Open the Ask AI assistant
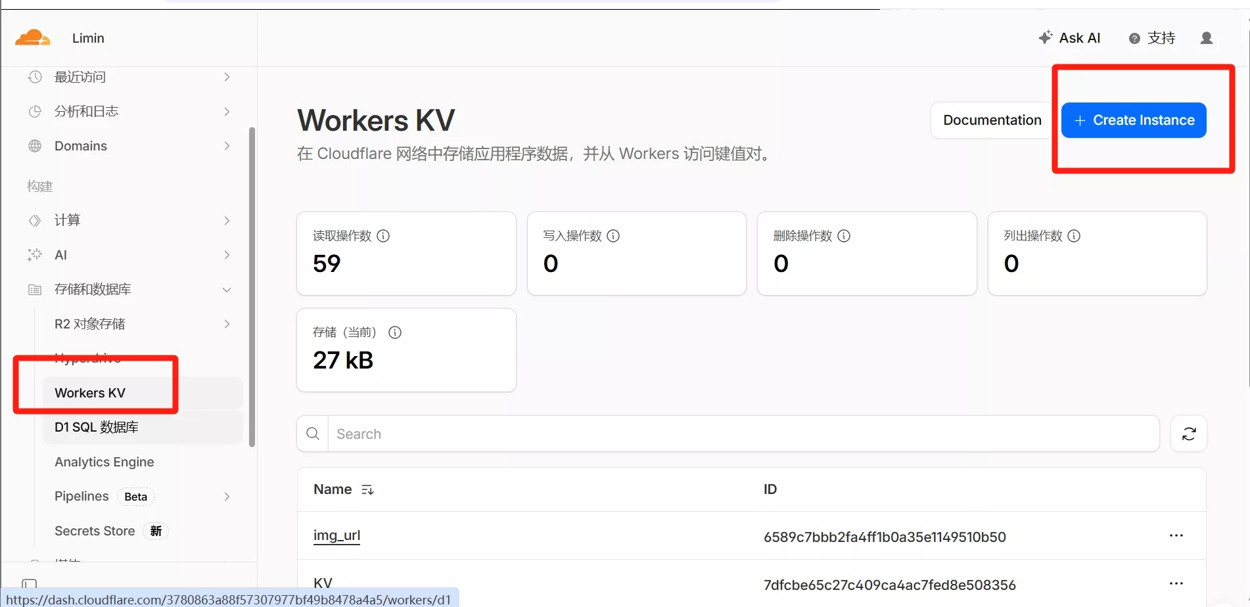The width and height of the screenshot is (1250, 607). tap(1069, 38)
